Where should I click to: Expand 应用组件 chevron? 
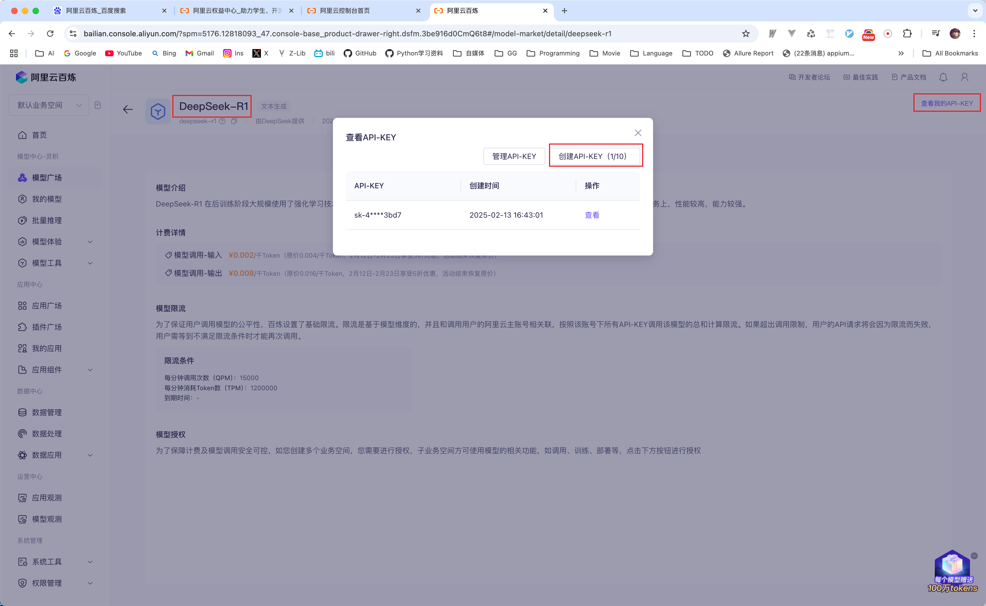(90, 369)
